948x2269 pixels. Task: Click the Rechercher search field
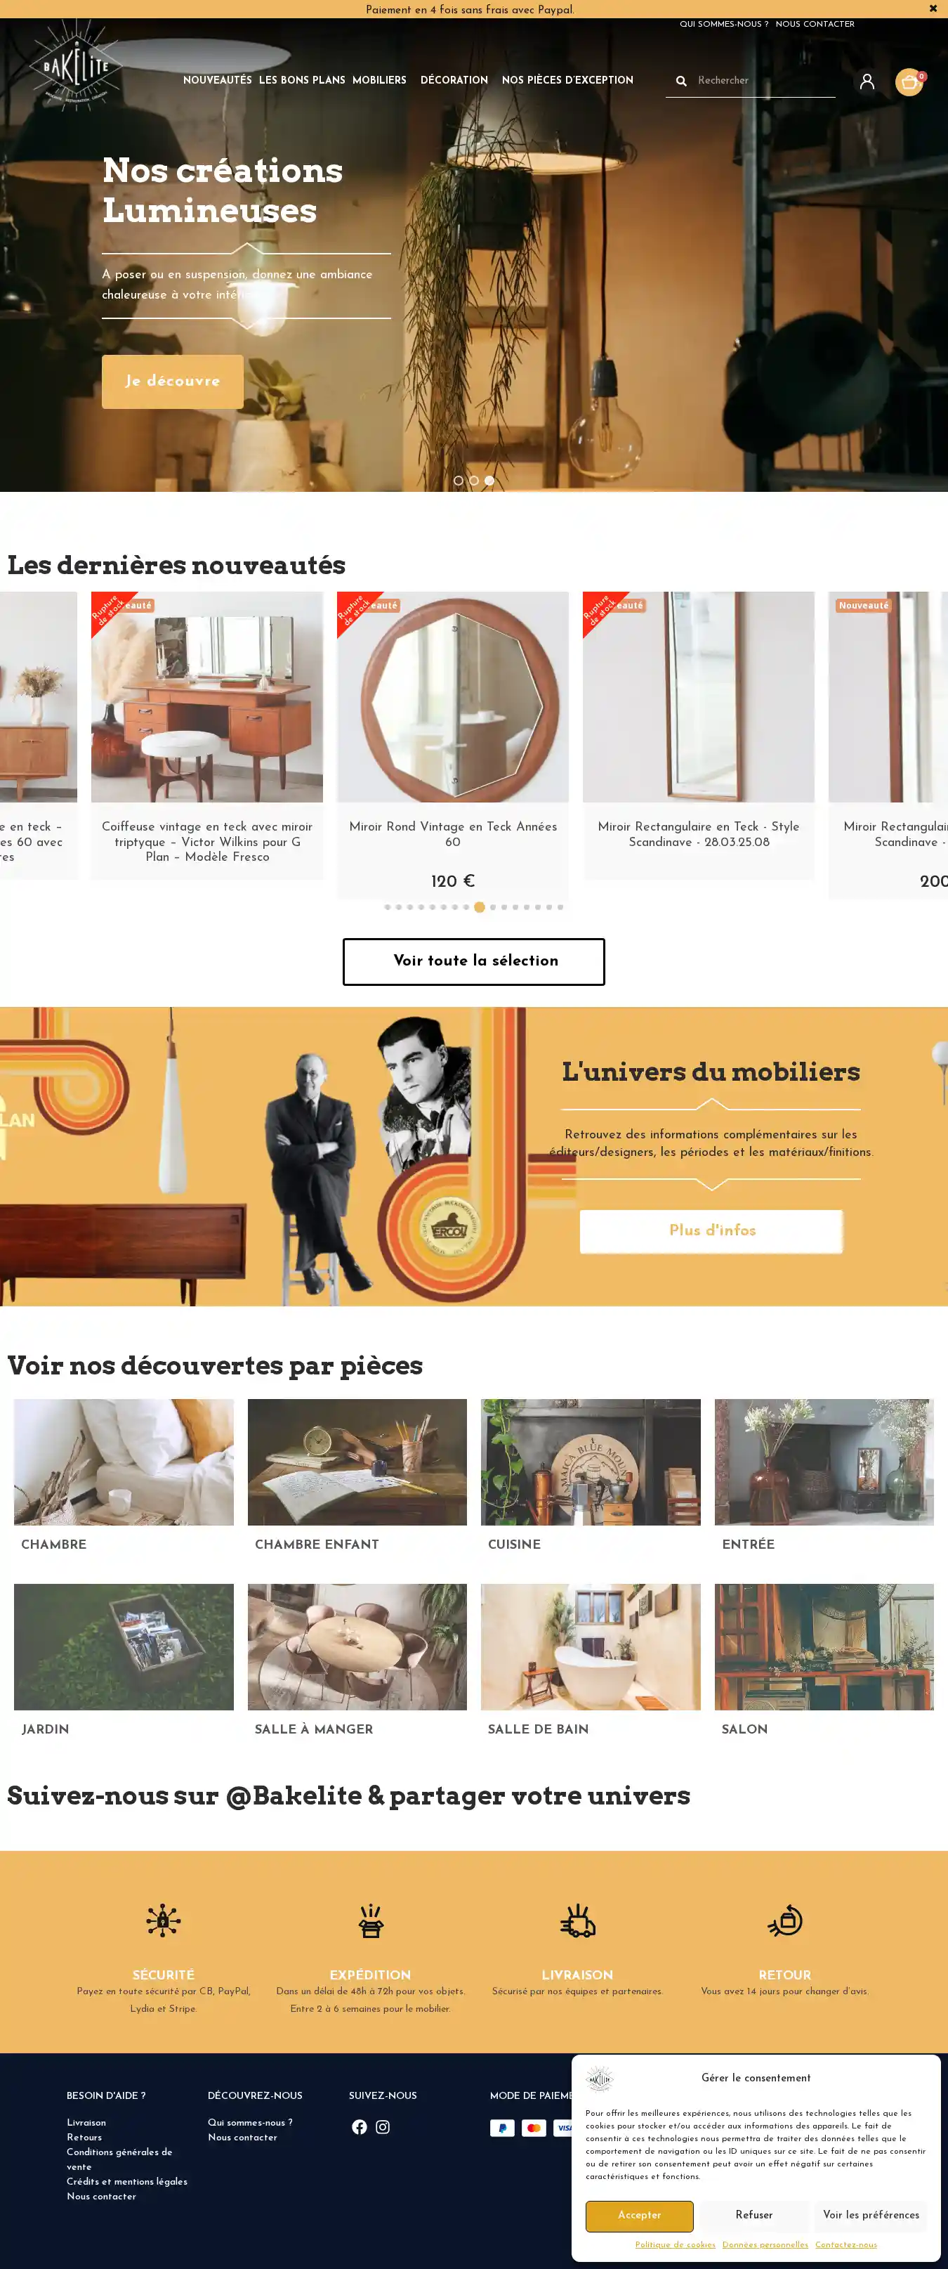763,81
